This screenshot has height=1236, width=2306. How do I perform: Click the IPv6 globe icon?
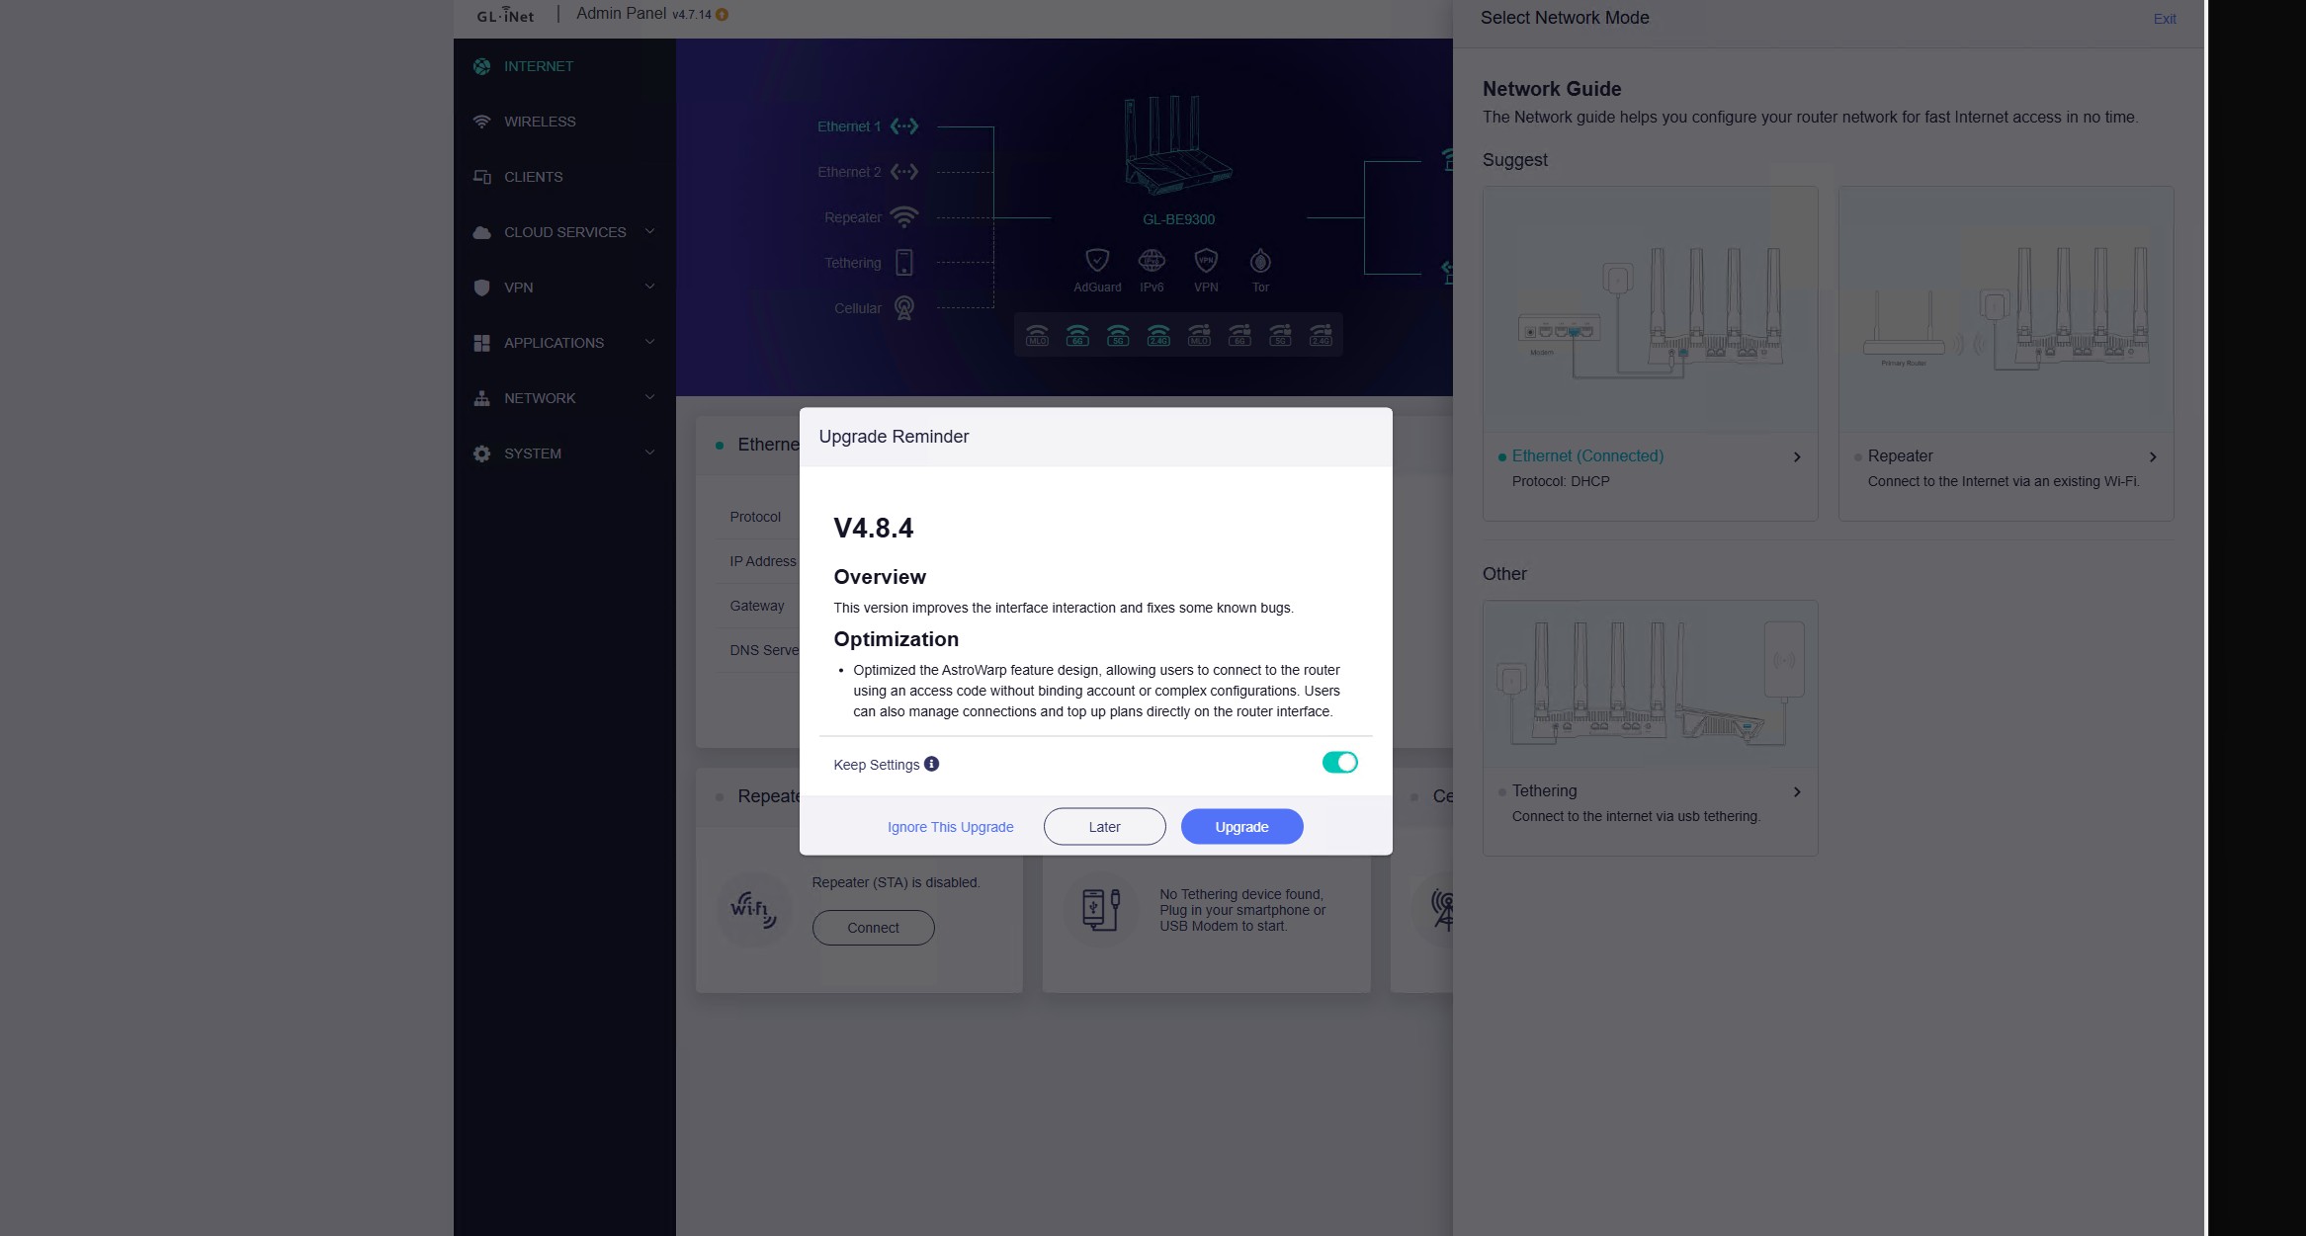(1152, 261)
